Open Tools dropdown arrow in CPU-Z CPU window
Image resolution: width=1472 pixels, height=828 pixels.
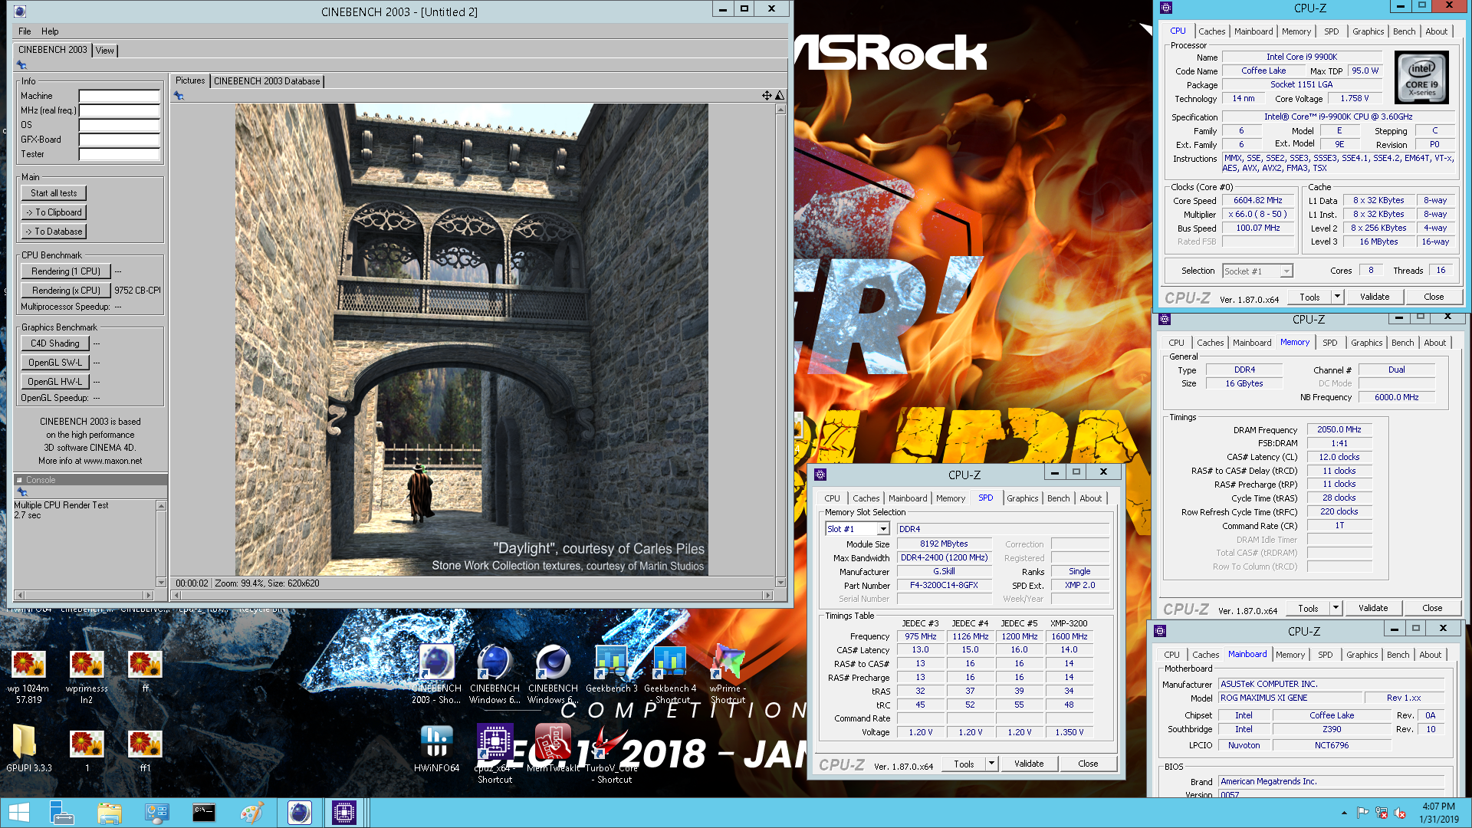tap(1337, 297)
